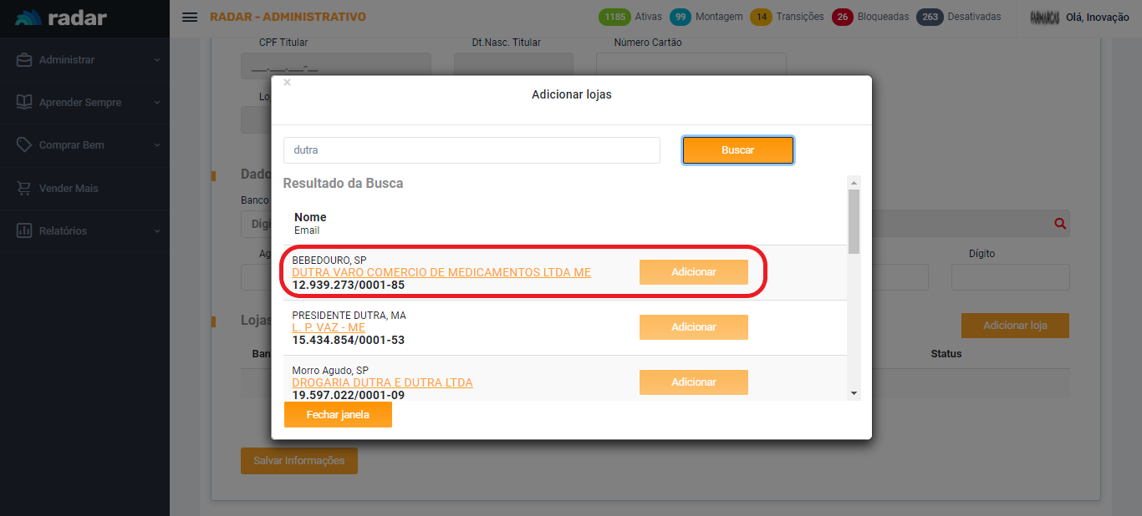Click the Administrar briefcase icon
The image size is (1142, 516).
point(24,60)
